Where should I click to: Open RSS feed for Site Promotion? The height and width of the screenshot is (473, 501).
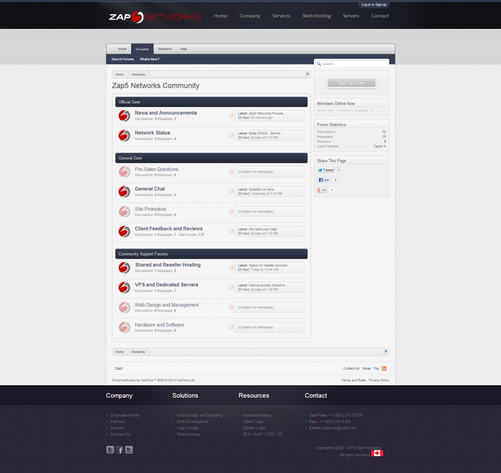(x=231, y=211)
